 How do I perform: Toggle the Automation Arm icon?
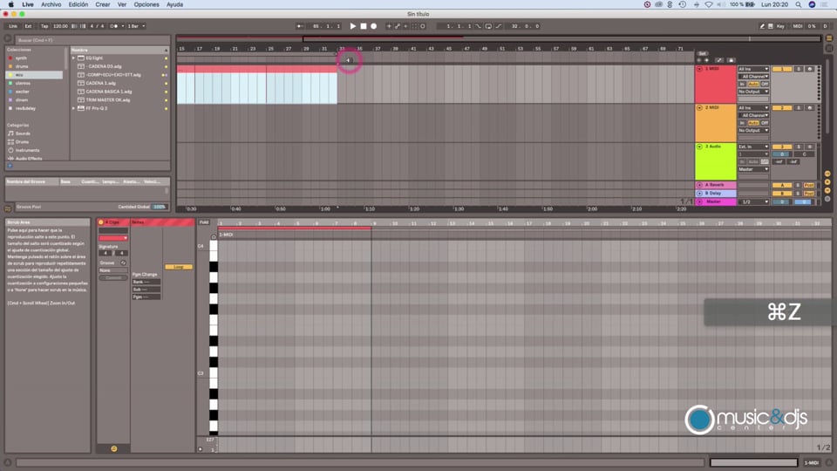point(398,25)
